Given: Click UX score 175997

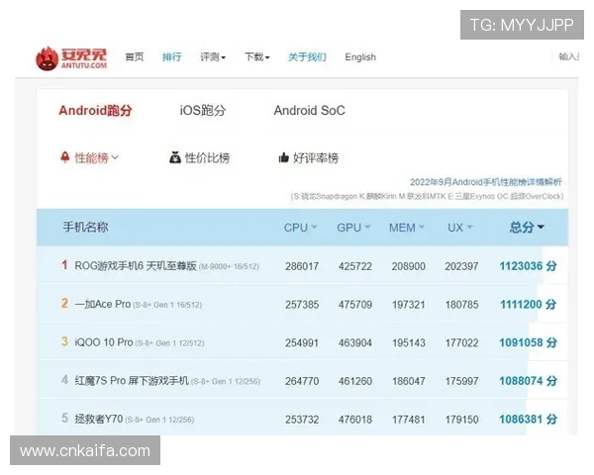Looking at the screenshot, I should pos(461,381).
